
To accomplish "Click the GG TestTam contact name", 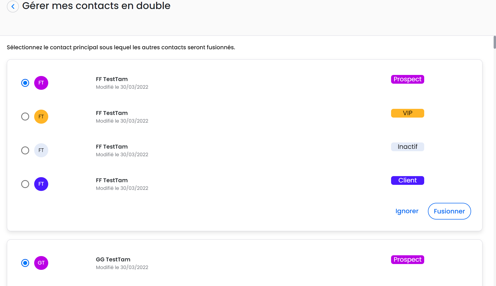I will click(113, 260).
